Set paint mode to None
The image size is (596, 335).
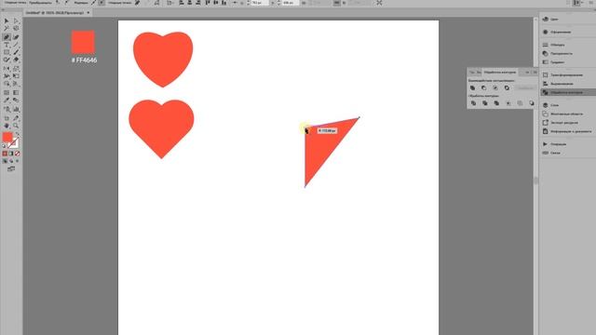(x=17, y=154)
